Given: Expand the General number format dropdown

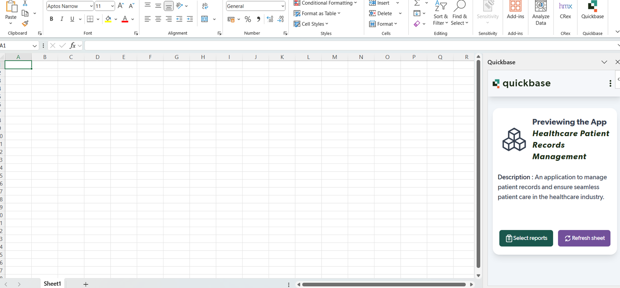Looking at the screenshot, I should [282, 6].
